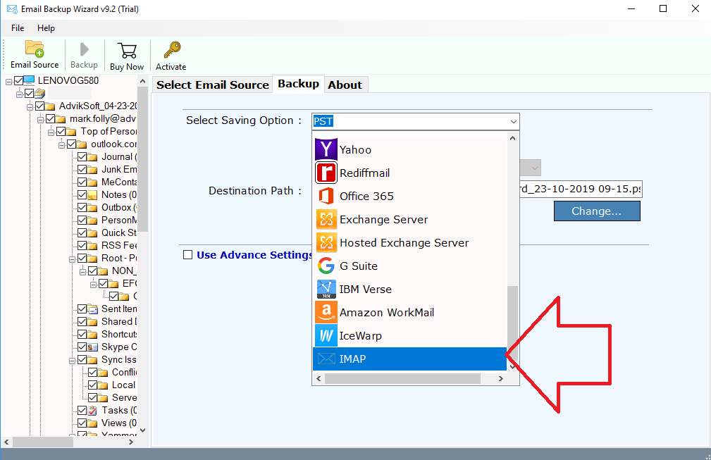Click the Activate key icon
The width and height of the screenshot is (711, 460).
pyautogui.click(x=172, y=50)
